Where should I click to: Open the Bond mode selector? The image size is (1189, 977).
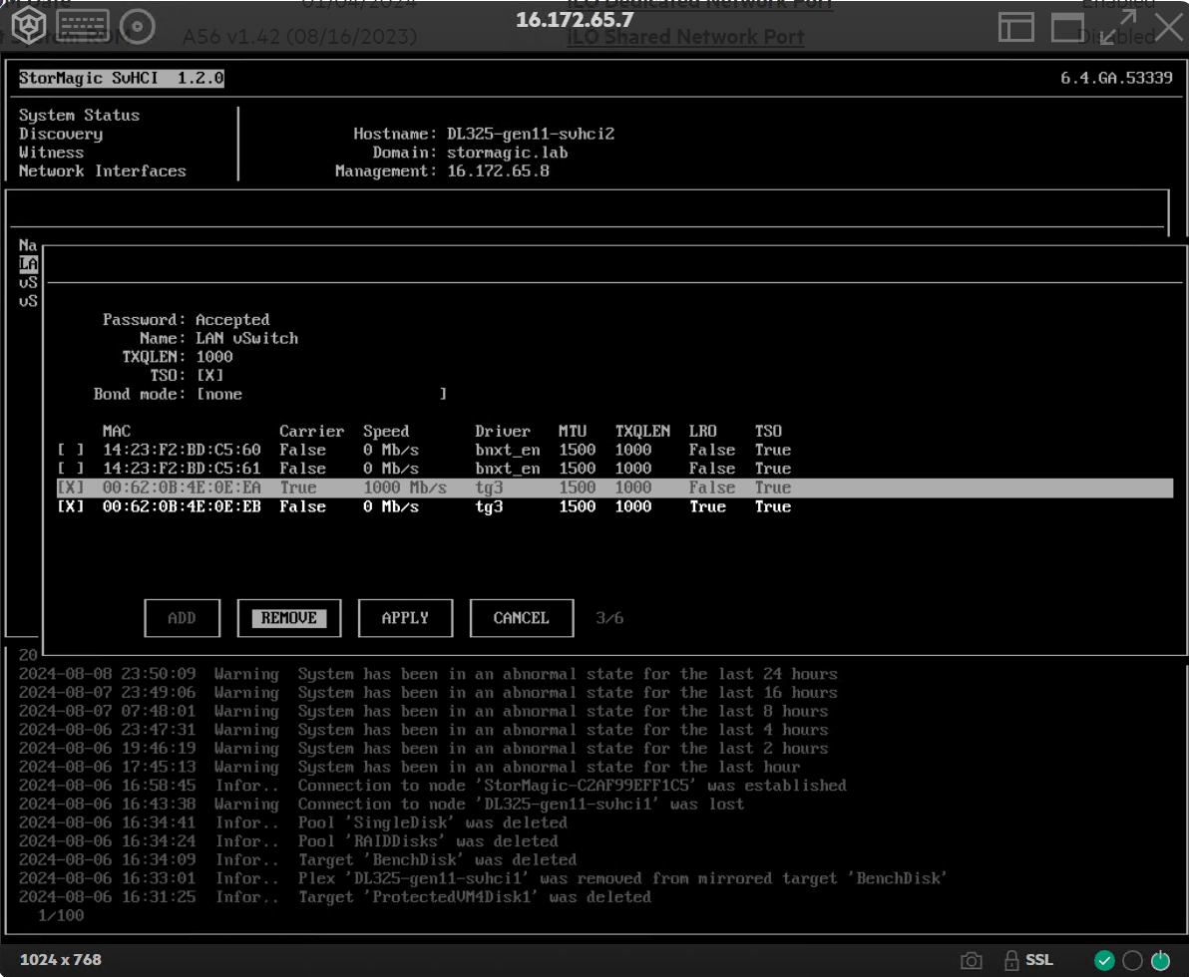tap(321, 394)
